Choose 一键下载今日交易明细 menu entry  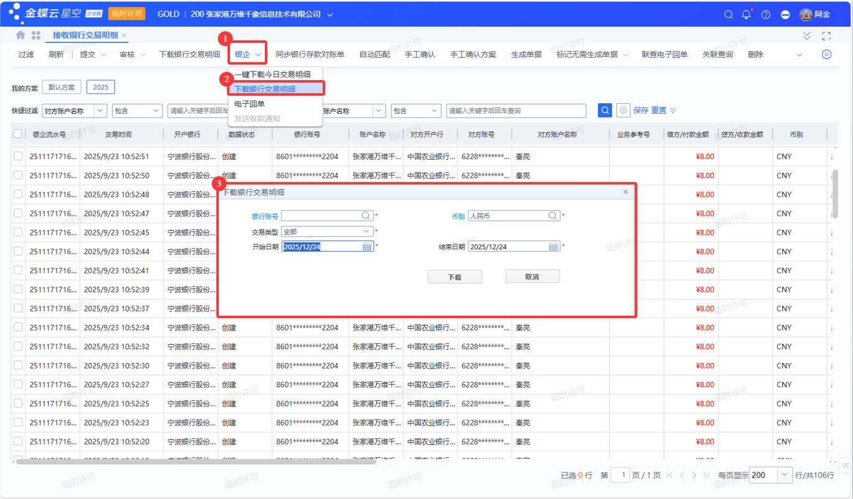(272, 75)
